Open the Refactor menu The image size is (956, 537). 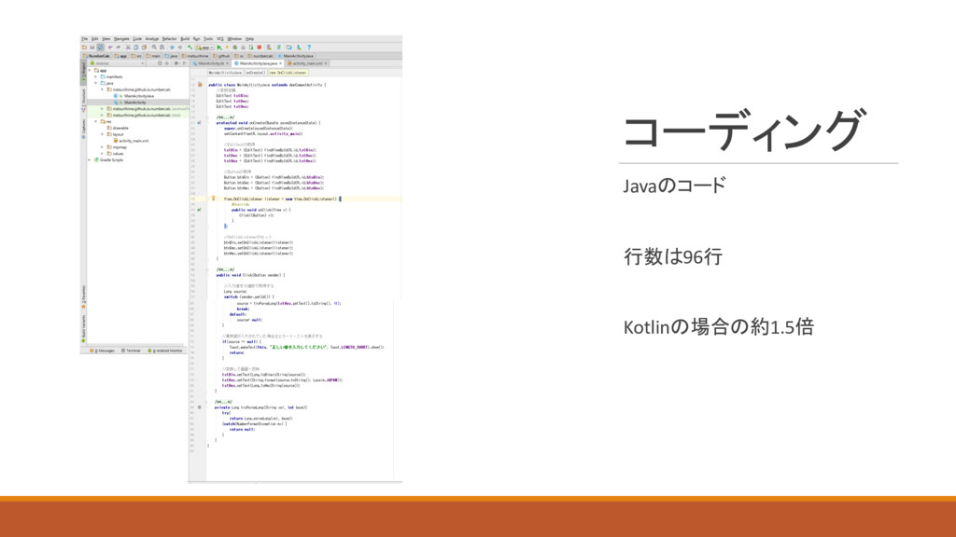coord(170,39)
